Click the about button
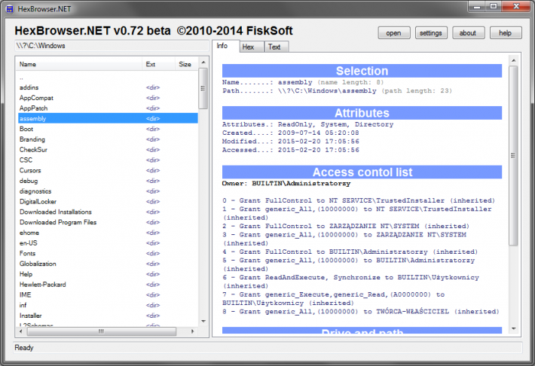 coord(468,32)
